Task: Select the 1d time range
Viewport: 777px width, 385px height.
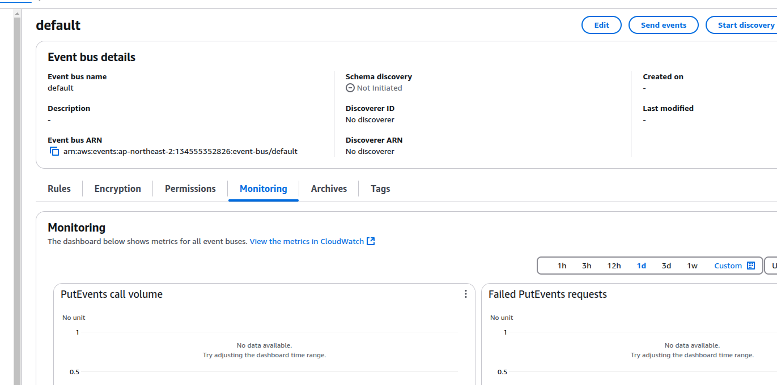Action: (x=641, y=266)
